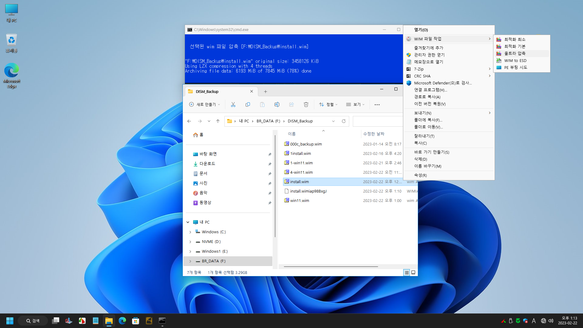This screenshot has height=328, width=583.
Task: Click the Share icon in Explorer toolbar
Action: coord(291,104)
